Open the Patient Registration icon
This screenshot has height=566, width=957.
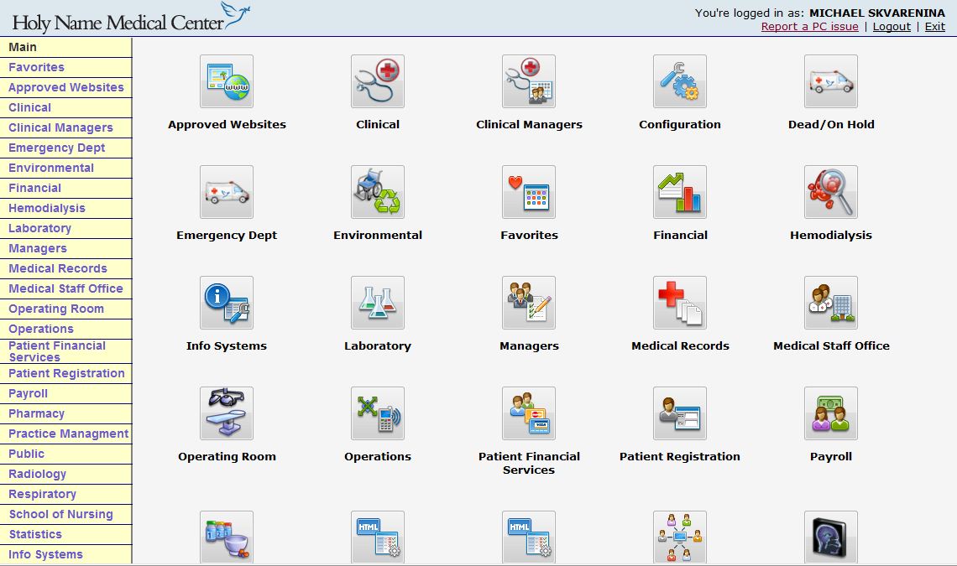(680, 413)
